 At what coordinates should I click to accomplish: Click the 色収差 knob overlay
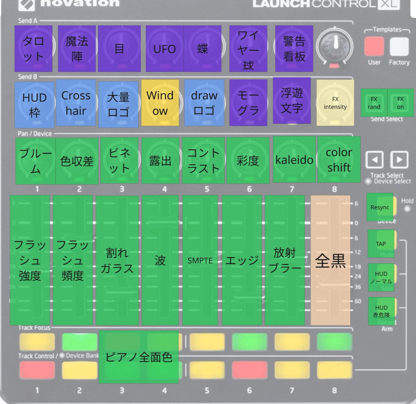(77, 161)
